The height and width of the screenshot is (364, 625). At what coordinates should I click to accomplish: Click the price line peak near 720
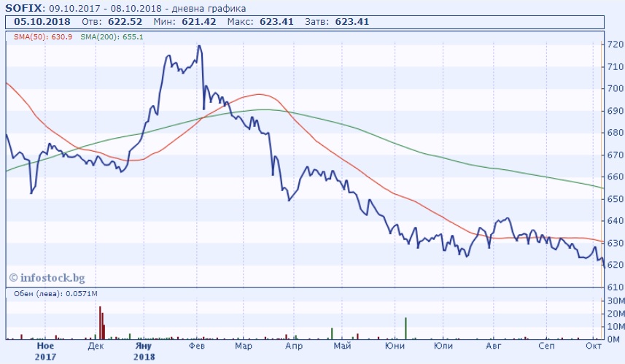pyautogui.click(x=199, y=46)
